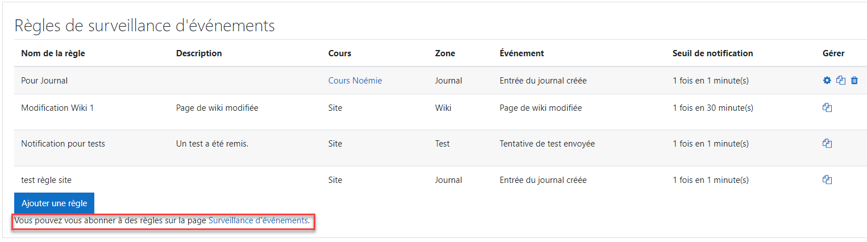Duplicate the test règle site rule
Image resolution: width=867 pixels, height=242 pixels.
click(x=827, y=180)
